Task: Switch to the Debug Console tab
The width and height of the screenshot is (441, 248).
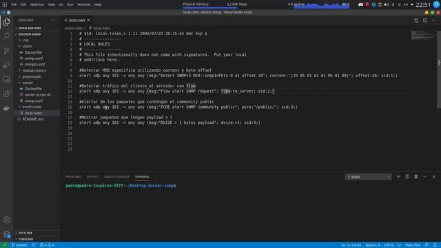Action: (x=116, y=176)
